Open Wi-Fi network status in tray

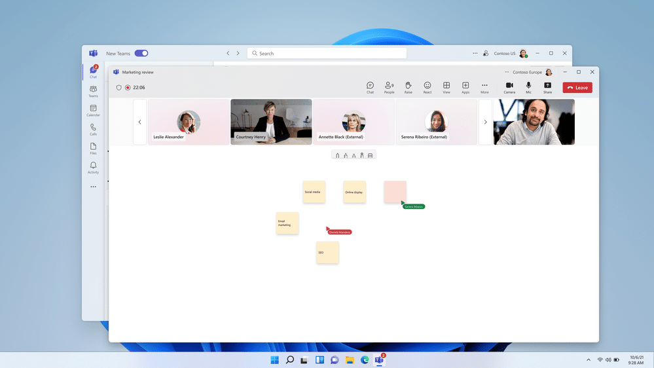[x=600, y=359]
